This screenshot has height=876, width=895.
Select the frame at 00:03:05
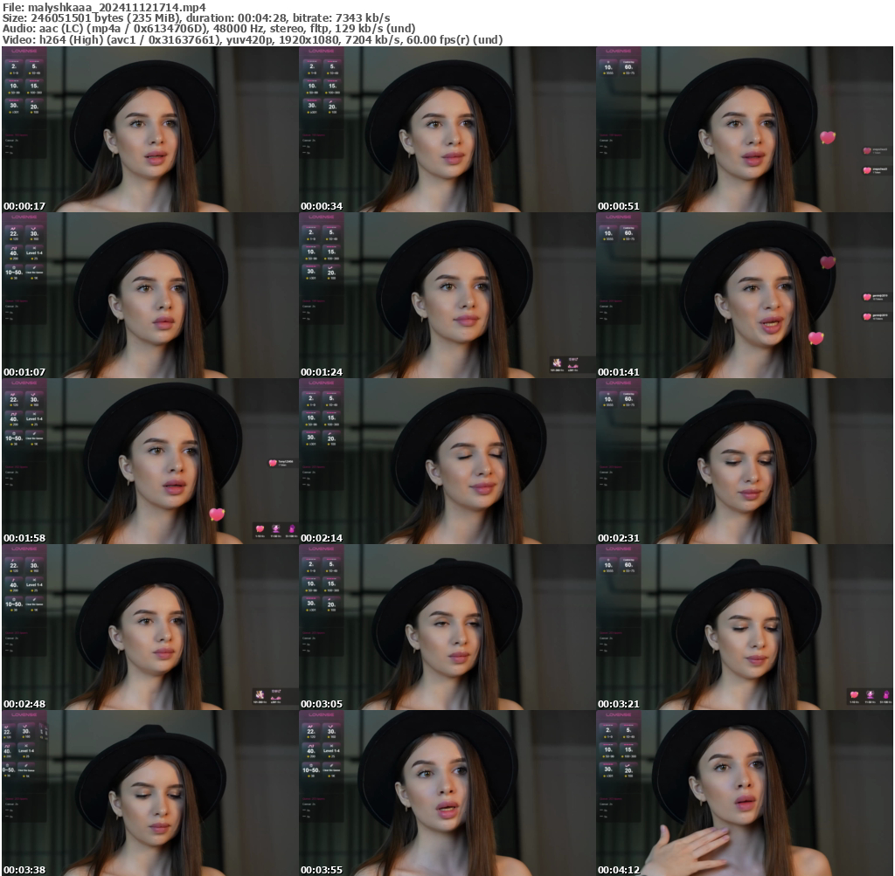pyautogui.click(x=447, y=627)
